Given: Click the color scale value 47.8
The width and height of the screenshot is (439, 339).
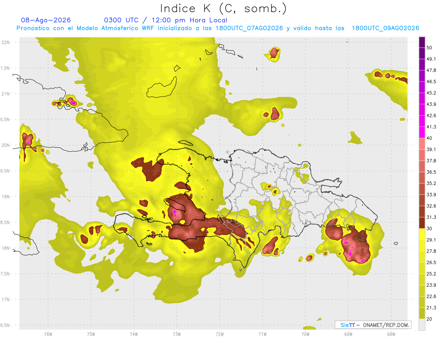Looking at the screenshot, I should 432,70.
